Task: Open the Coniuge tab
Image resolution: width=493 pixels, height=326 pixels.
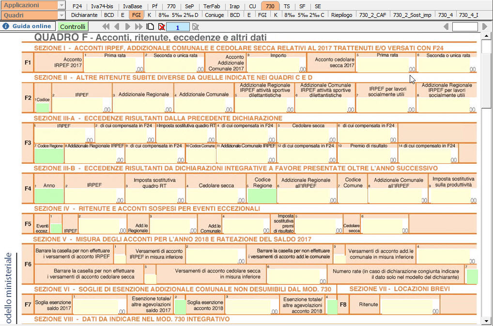Action: point(215,15)
